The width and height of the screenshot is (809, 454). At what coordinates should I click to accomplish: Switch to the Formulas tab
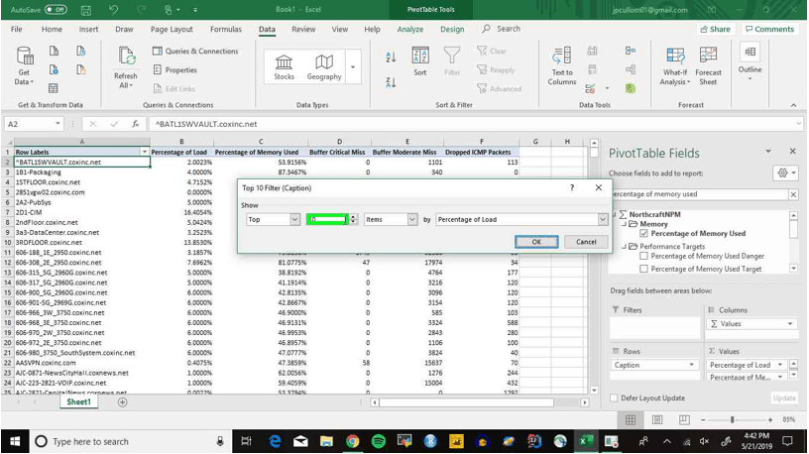coord(226,30)
